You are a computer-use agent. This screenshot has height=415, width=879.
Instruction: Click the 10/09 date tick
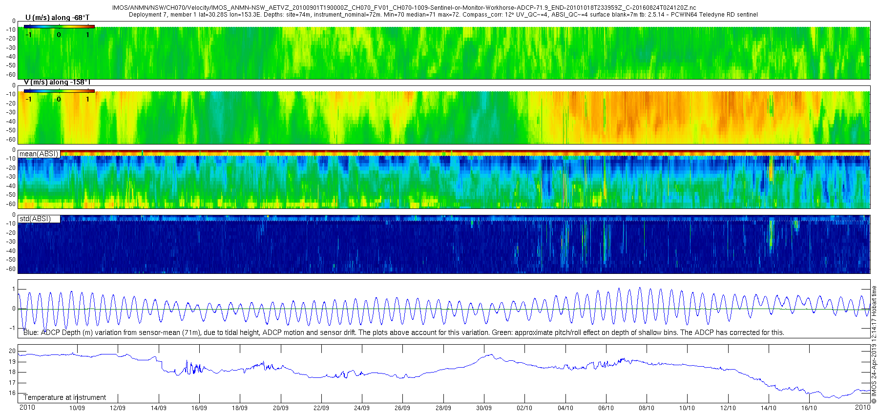(77, 408)
